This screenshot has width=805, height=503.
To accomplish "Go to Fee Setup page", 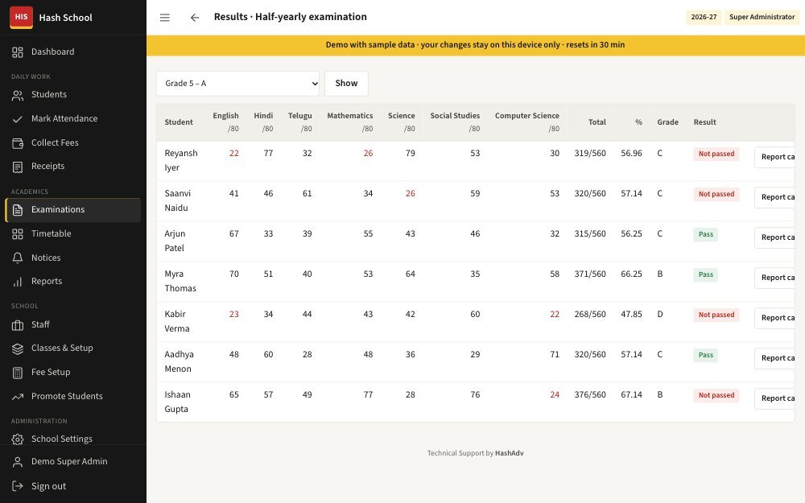I will tap(73, 372).
